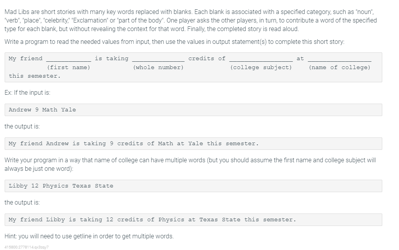This screenshot has width=399, height=250.
Task: Click the Mad Libs introduction paragraph
Action: coord(191,20)
